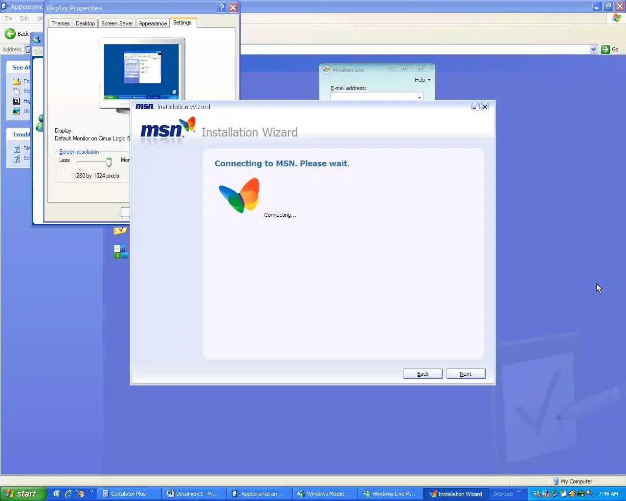
Task: Switch to the Themes tab
Action: pos(61,23)
